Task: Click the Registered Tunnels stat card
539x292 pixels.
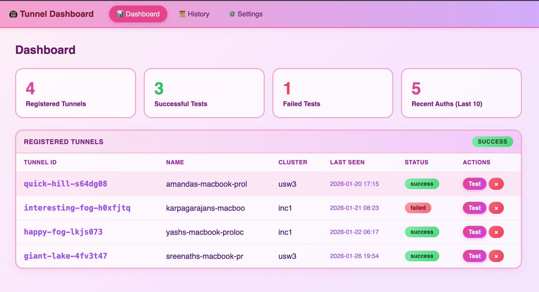Action: (x=75, y=93)
